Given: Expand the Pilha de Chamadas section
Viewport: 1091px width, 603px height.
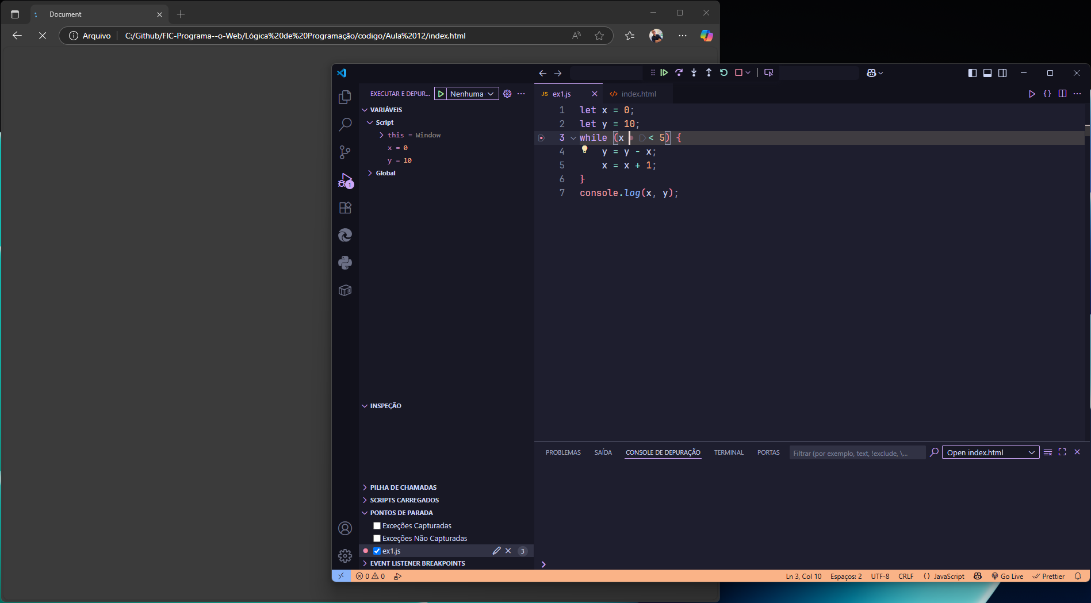Looking at the screenshot, I should point(403,487).
